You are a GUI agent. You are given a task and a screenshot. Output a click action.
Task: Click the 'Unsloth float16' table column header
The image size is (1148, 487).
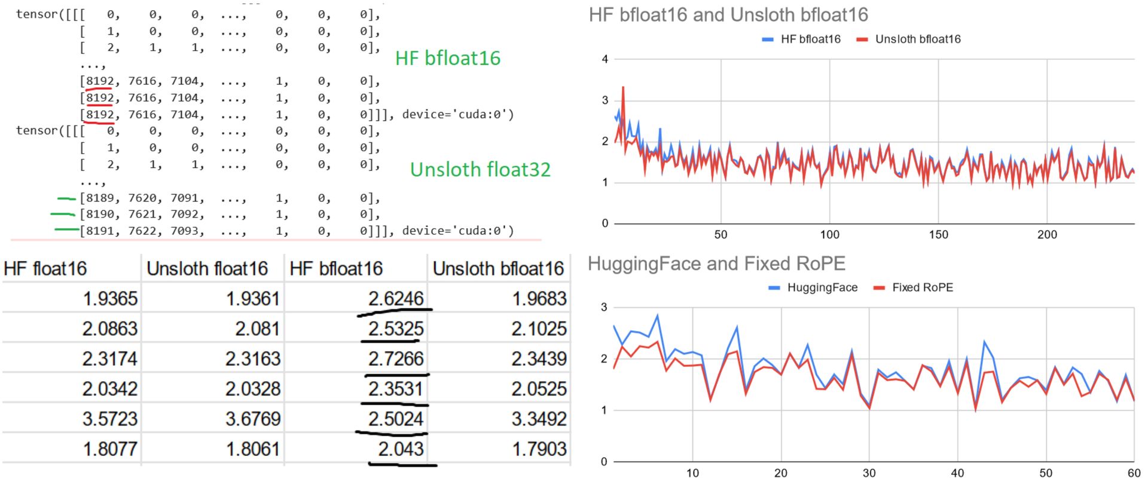pos(207,269)
